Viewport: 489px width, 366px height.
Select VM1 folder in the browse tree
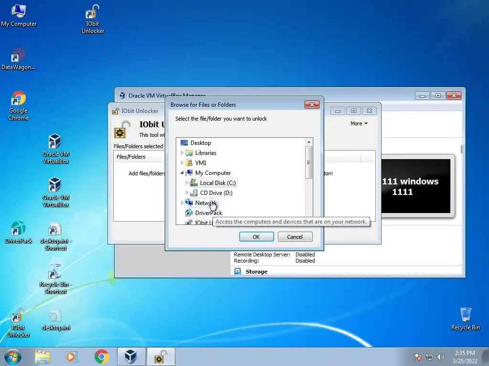[201, 163]
